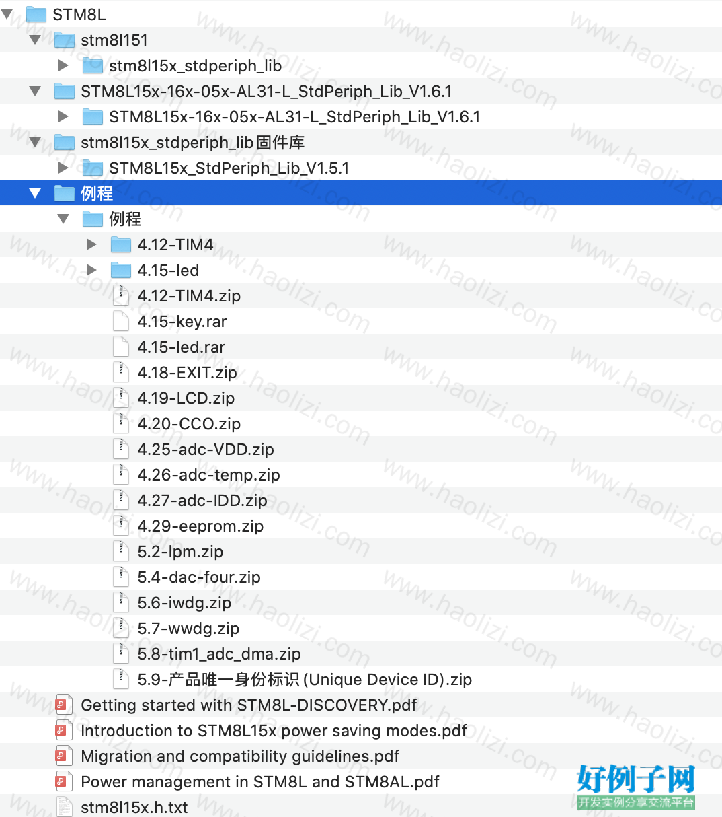Click the 4.15-led folder icon

120,270
